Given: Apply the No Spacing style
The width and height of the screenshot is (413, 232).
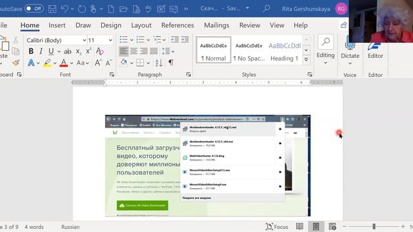Looking at the screenshot, I should pos(249,50).
